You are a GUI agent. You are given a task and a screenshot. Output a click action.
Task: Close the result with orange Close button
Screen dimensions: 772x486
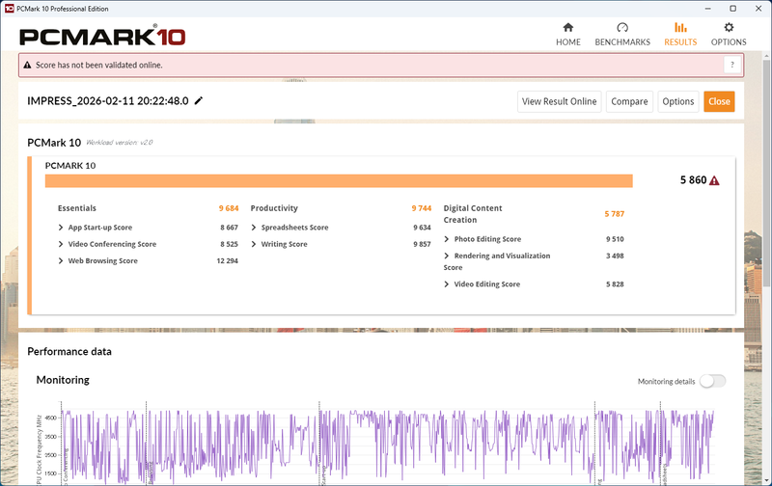click(x=719, y=101)
